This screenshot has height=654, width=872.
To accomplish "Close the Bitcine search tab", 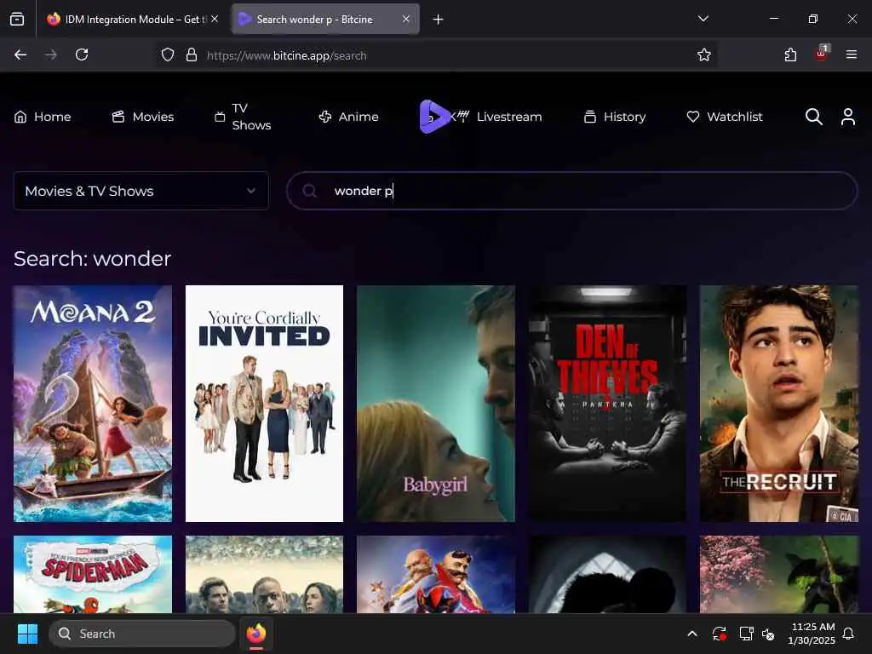I will [406, 19].
